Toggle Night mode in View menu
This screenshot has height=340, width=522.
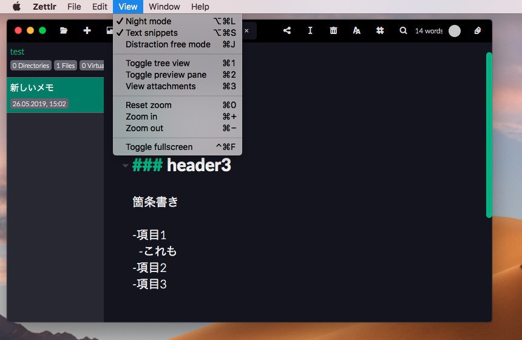(x=177, y=21)
